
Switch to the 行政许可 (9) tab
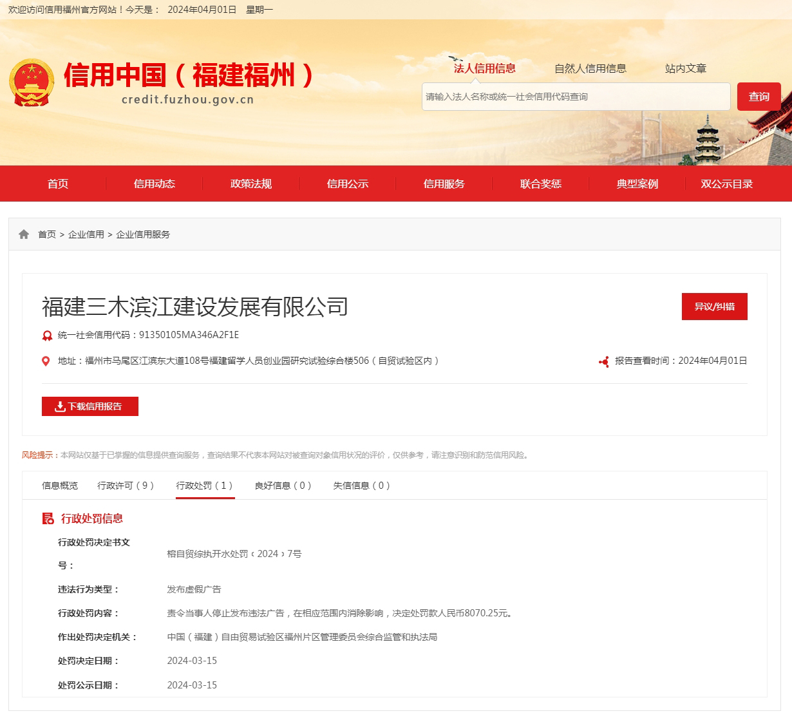pos(126,486)
